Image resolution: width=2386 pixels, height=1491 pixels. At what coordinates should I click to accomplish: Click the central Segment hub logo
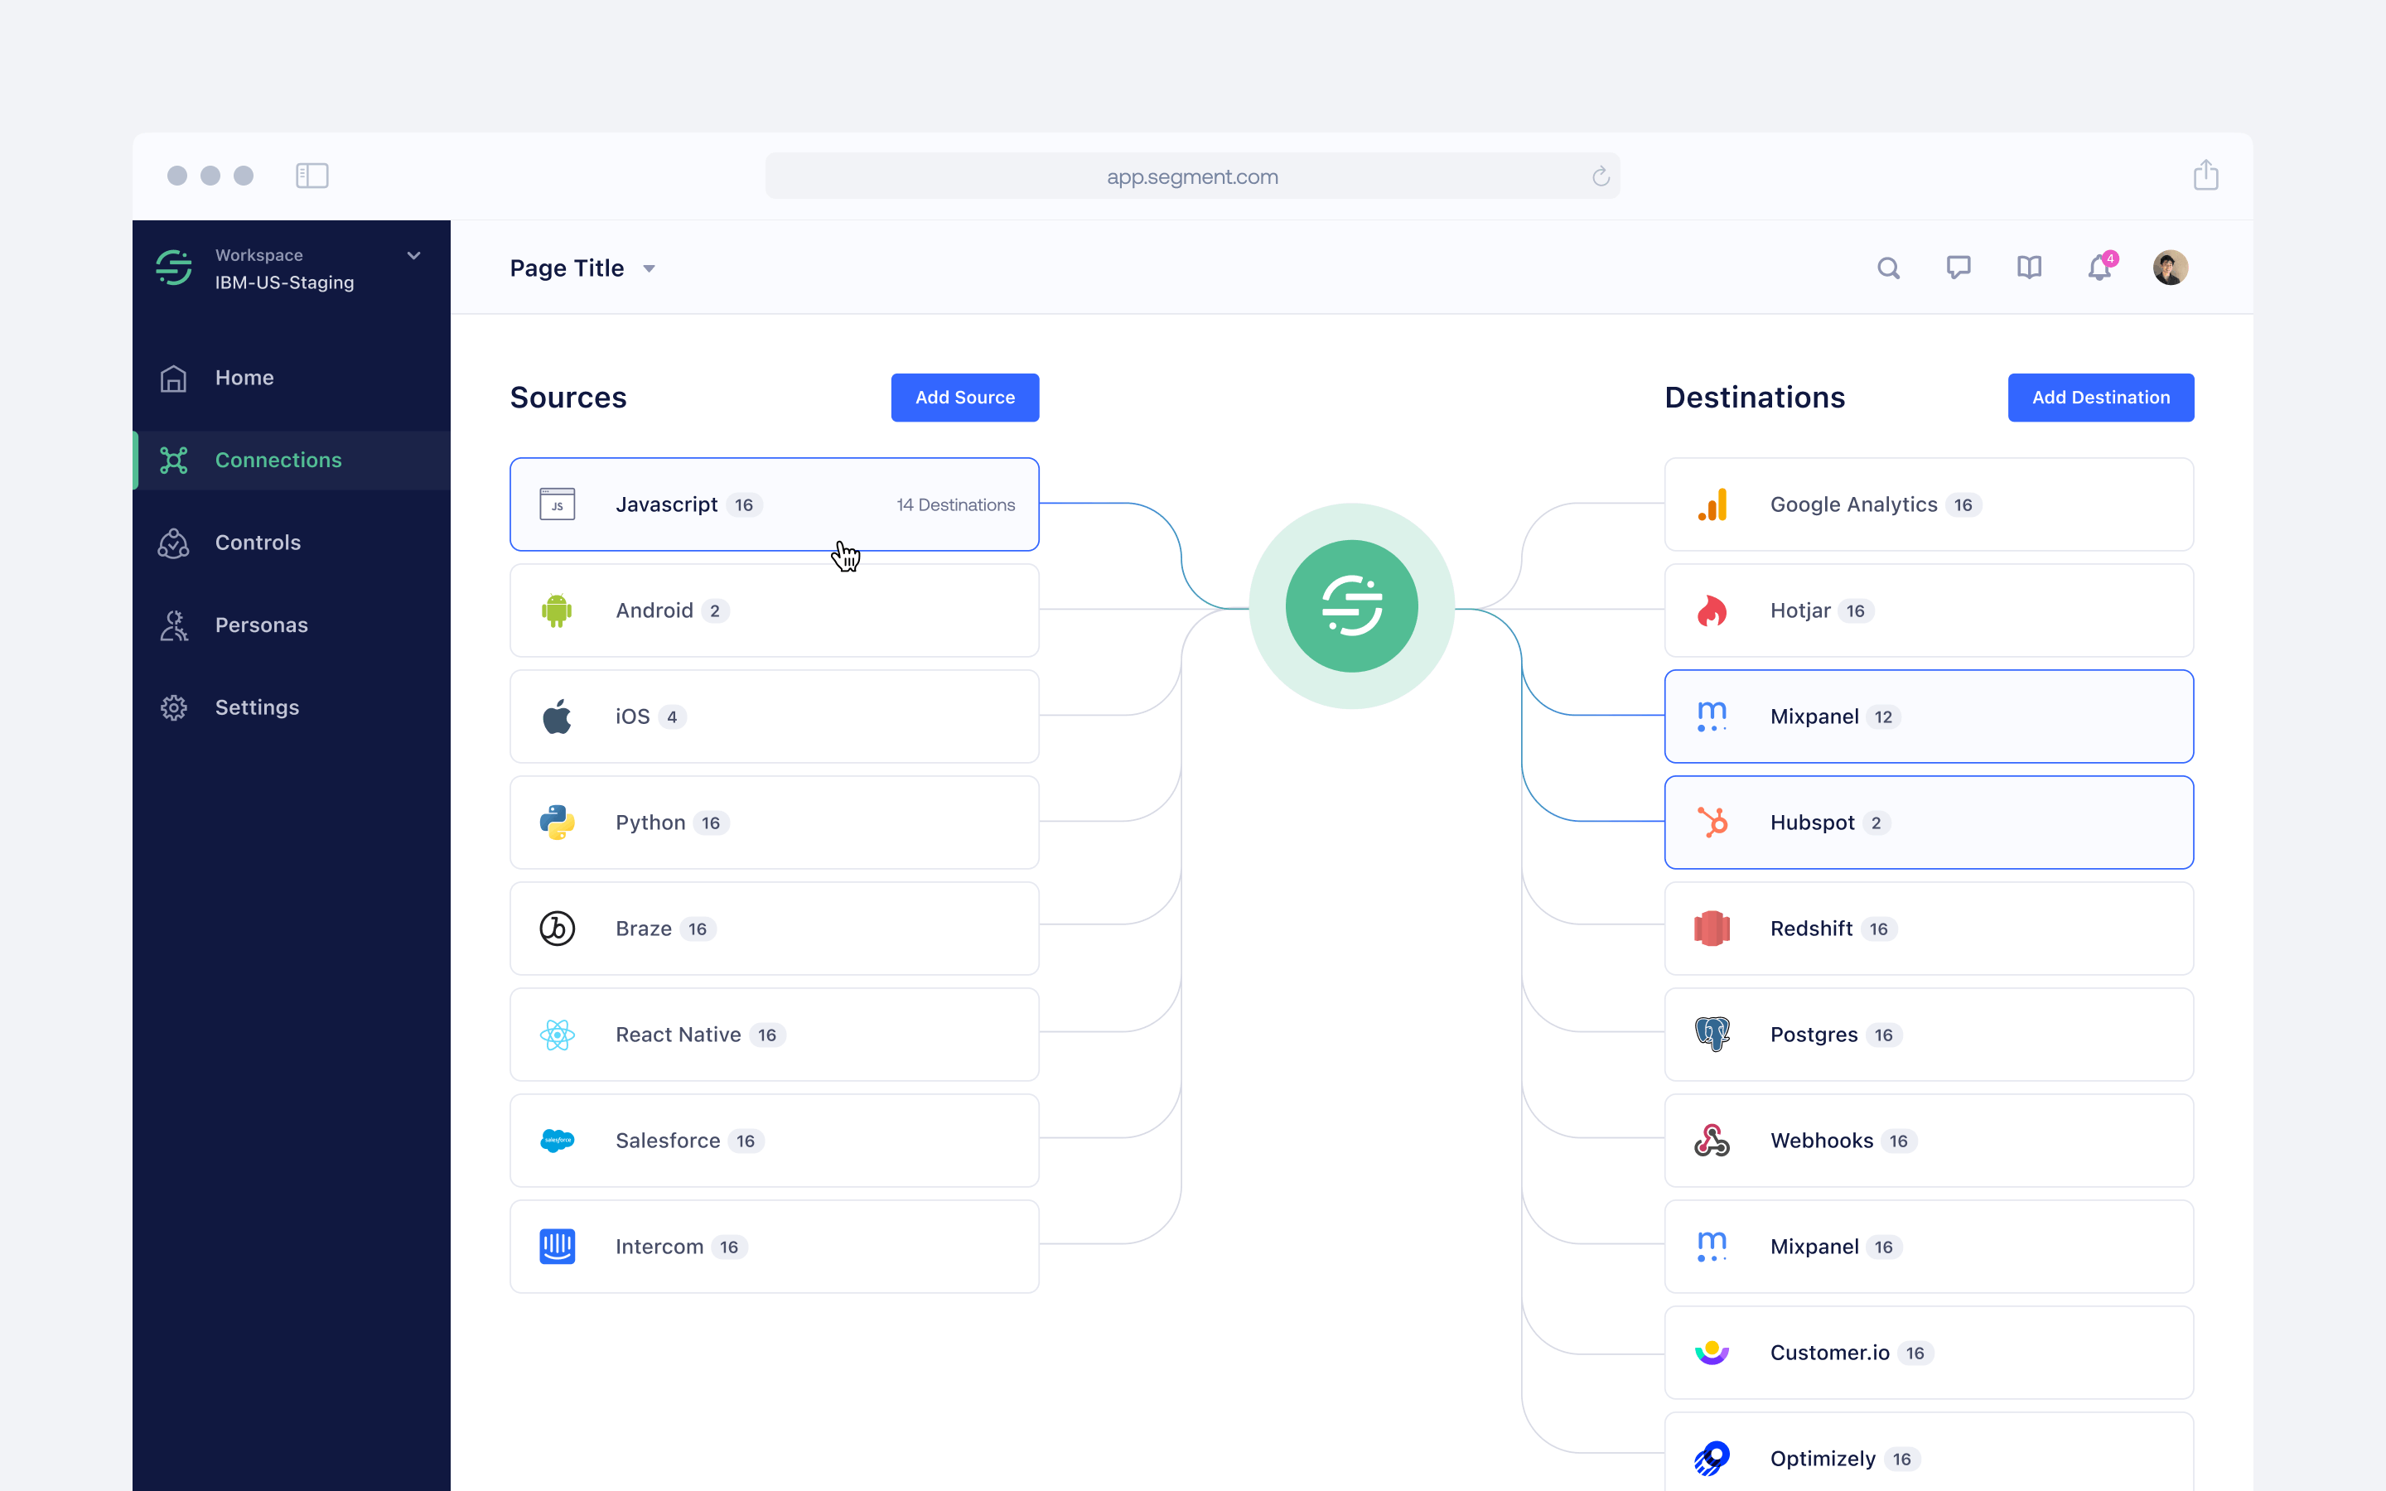[x=1352, y=606]
